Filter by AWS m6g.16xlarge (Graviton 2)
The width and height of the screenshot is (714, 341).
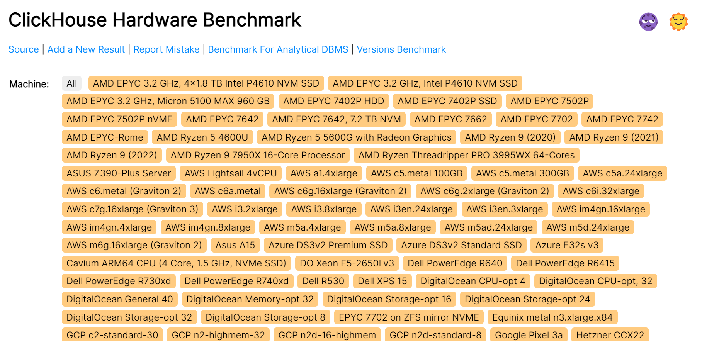tap(134, 245)
